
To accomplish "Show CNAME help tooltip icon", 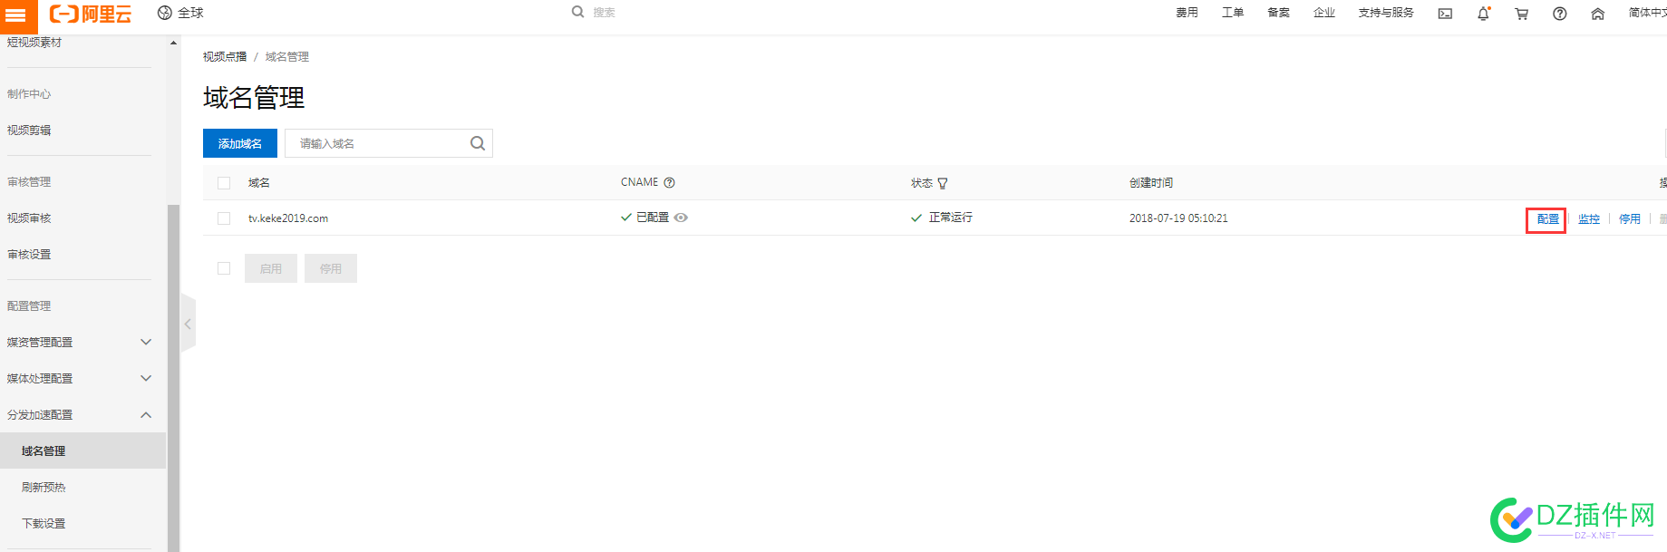I will [x=669, y=182].
